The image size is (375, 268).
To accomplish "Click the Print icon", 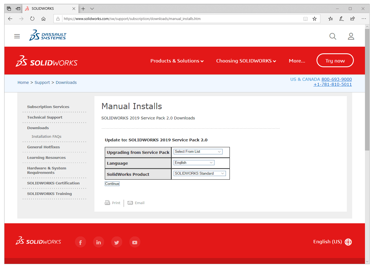I will tap(107, 203).
